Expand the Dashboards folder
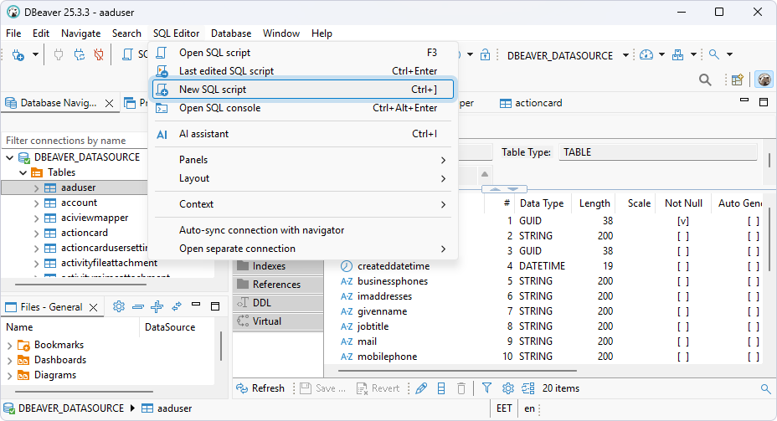 point(9,361)
